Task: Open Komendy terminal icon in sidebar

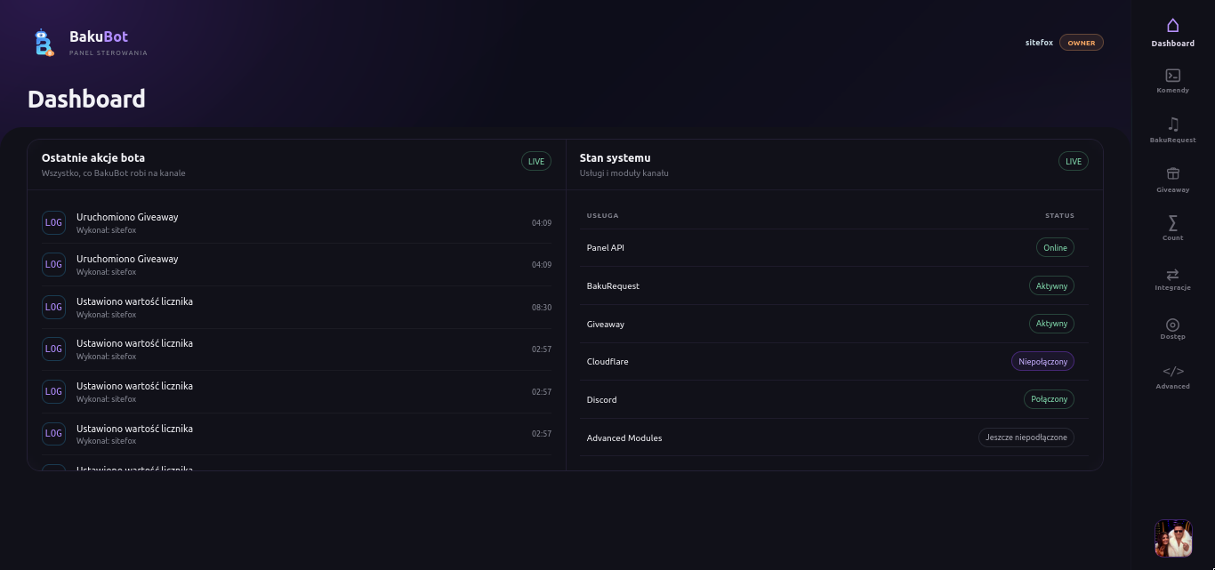Action: [1172, 76]
